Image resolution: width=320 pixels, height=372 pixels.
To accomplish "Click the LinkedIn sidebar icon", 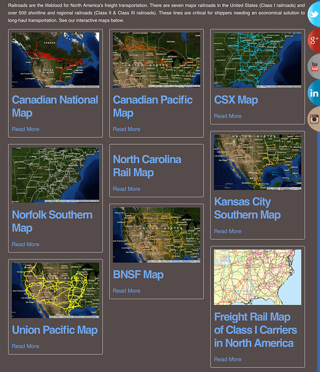I will point(314,93).
